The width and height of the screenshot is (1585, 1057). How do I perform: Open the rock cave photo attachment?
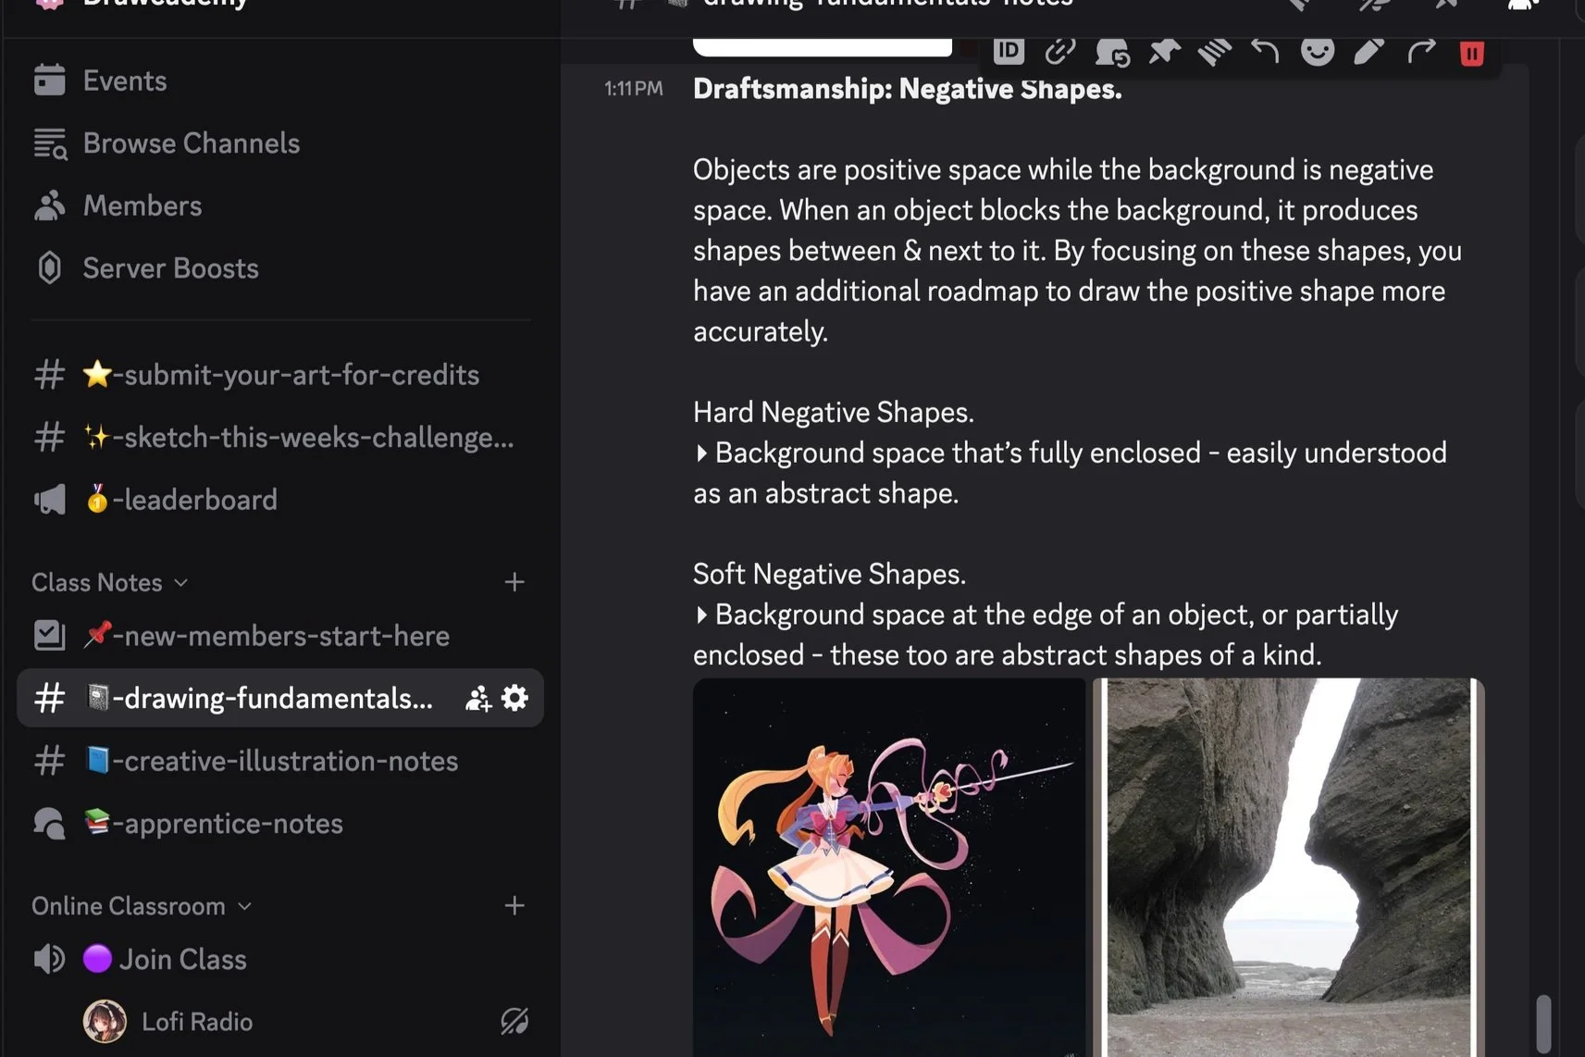(x=1289, y=867)
